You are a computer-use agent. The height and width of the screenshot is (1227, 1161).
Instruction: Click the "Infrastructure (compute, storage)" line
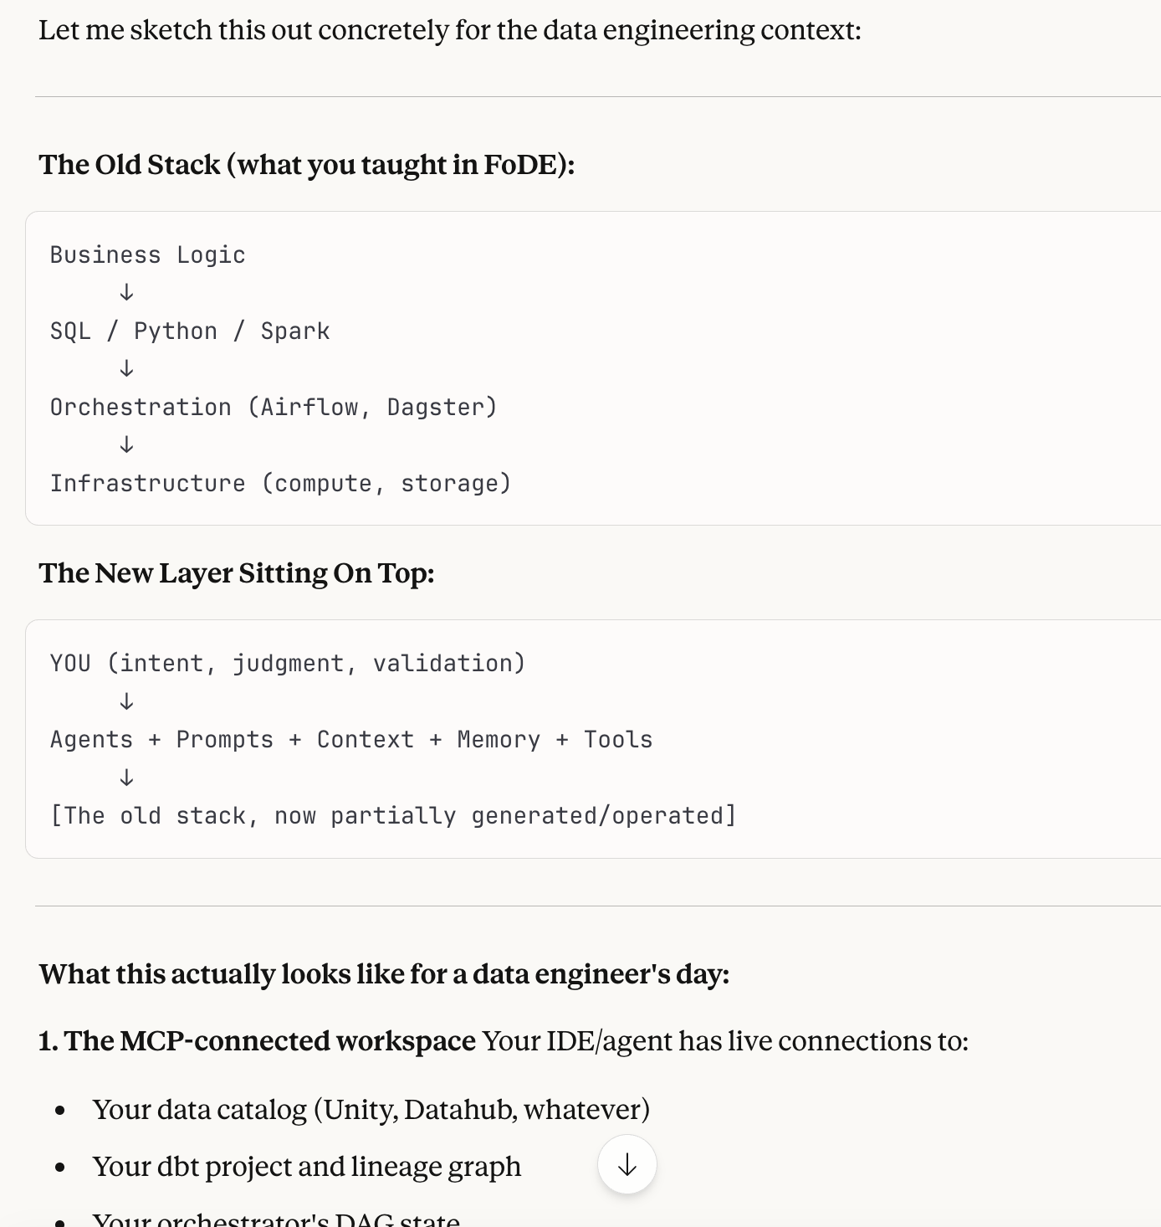[280, 483]
